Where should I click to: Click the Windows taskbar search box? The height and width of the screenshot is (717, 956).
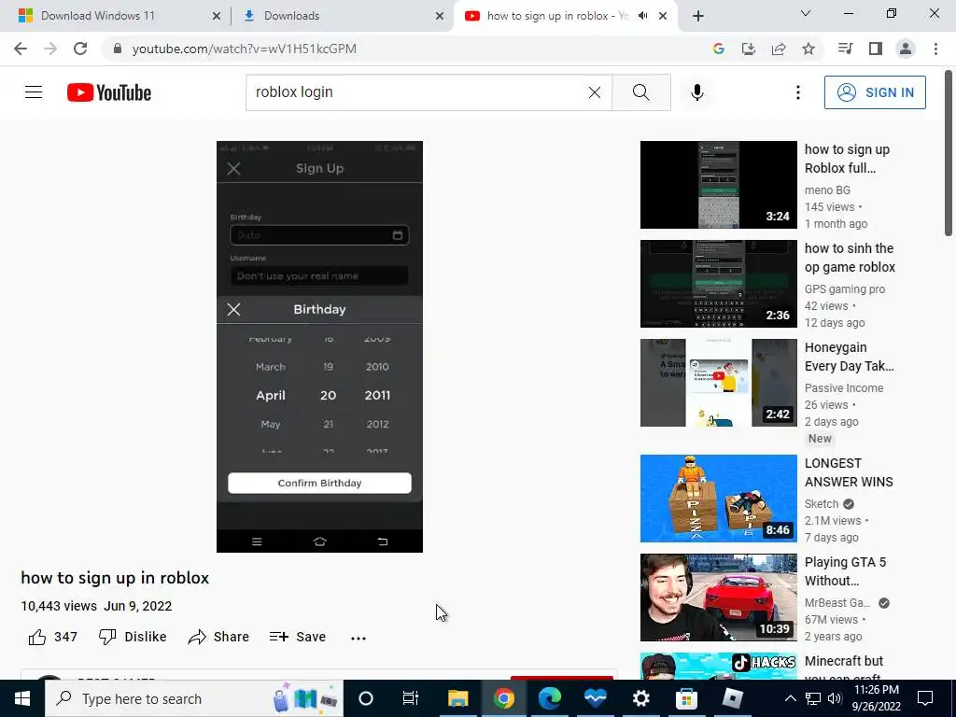click(194, 698)
